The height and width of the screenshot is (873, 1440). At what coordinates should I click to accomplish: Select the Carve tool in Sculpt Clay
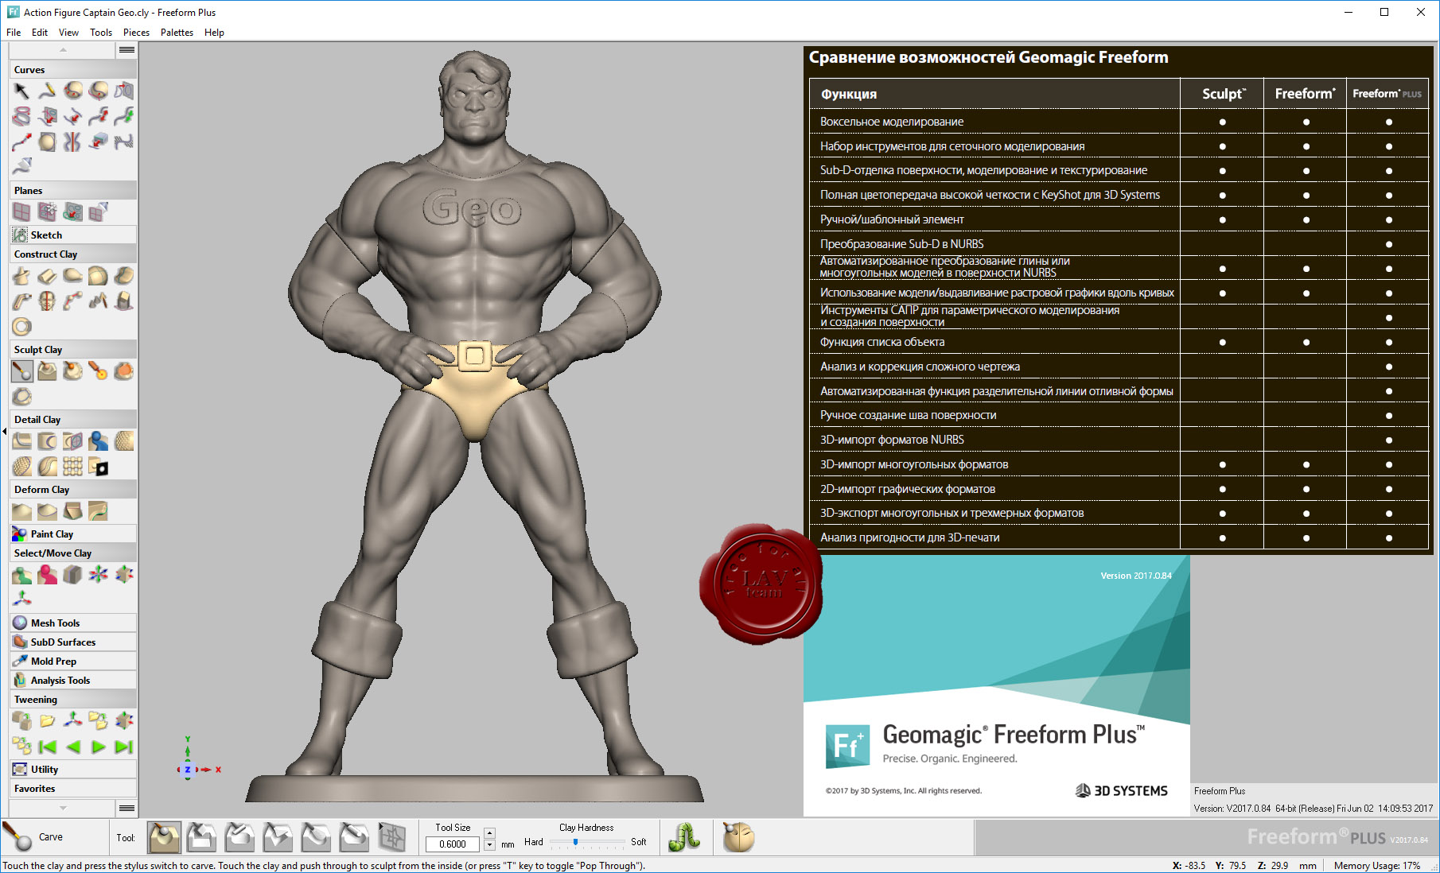pos(21,371)
